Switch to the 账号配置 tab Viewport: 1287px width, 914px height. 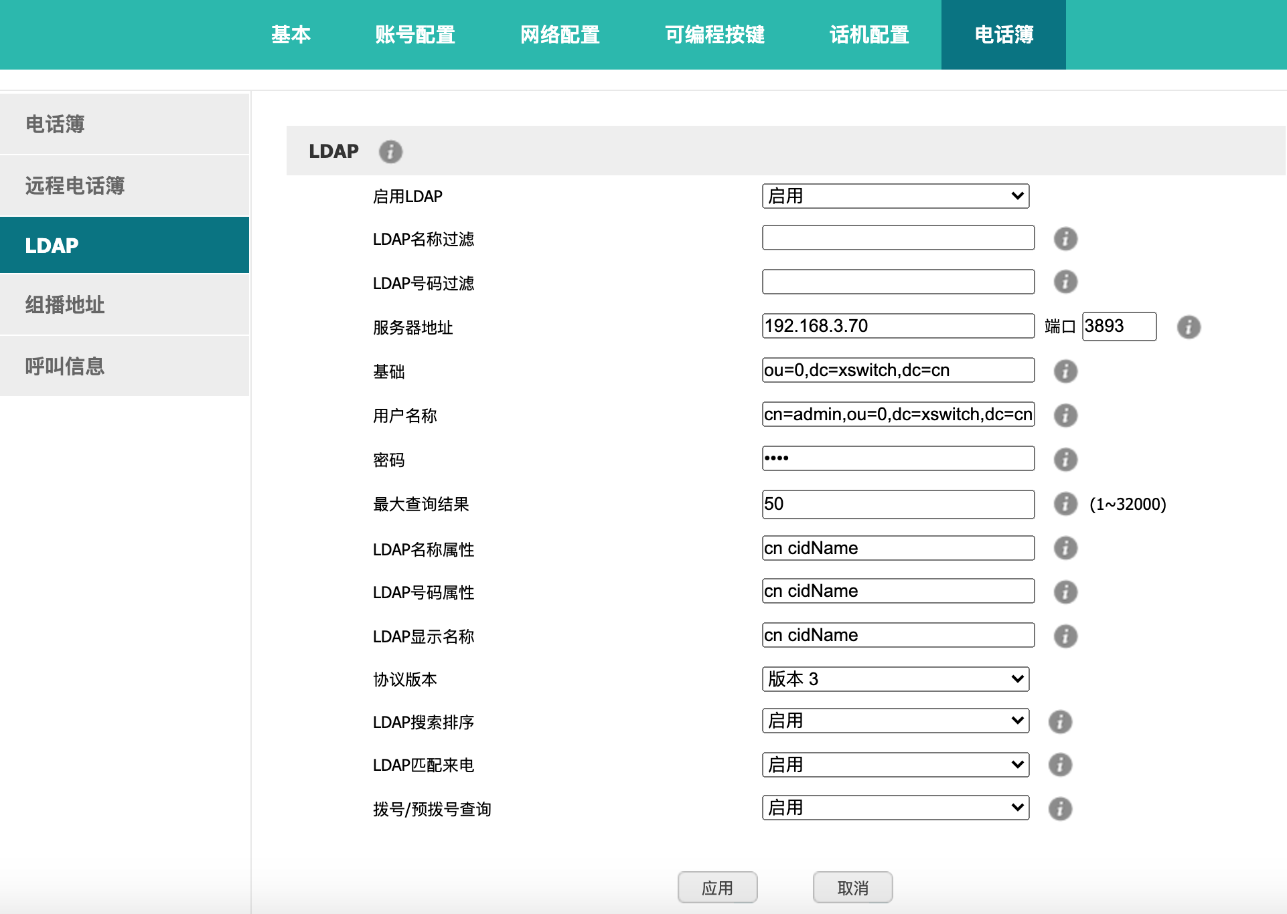415,35
